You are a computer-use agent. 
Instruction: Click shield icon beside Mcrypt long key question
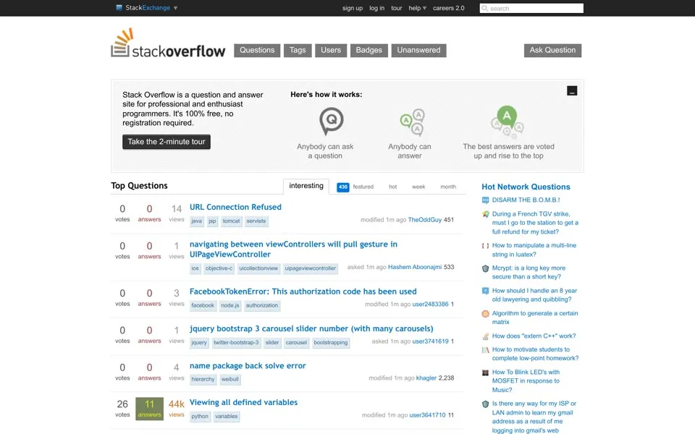pos(485,268)
